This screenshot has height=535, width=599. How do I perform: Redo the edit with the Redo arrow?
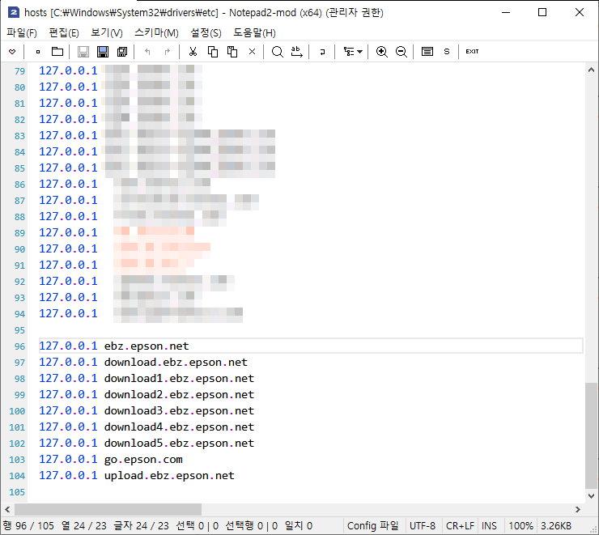[167, 52]
